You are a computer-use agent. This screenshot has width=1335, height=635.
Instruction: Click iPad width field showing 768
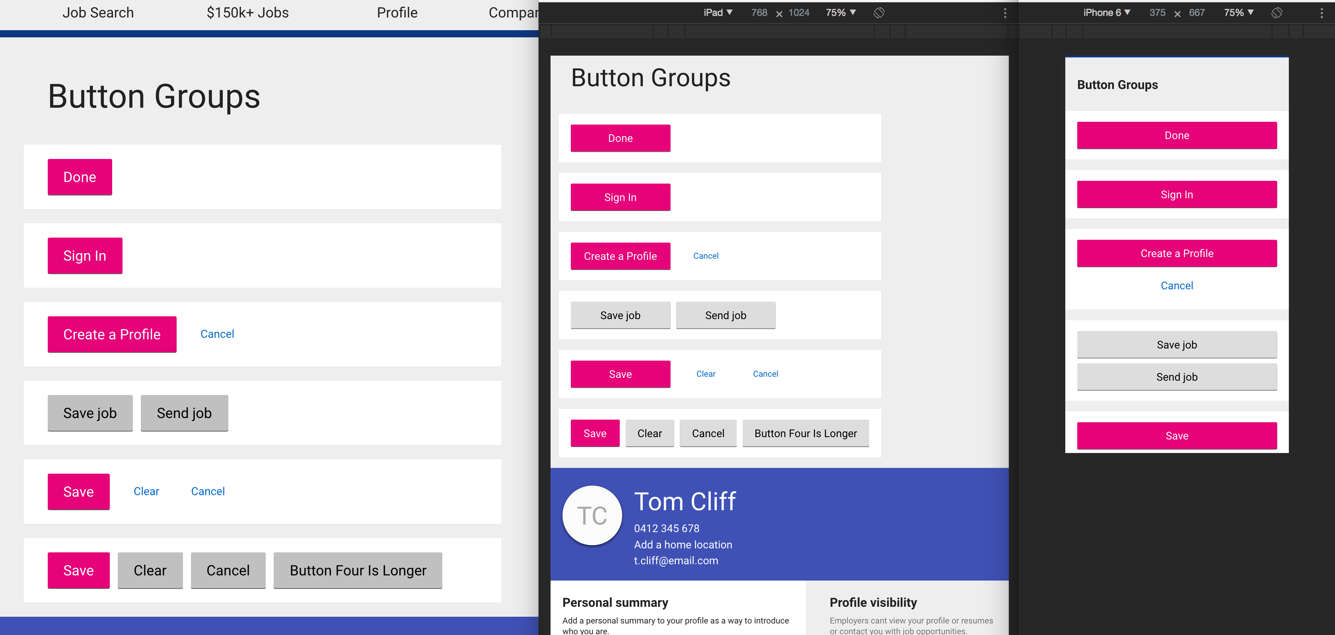pos(759,13)
